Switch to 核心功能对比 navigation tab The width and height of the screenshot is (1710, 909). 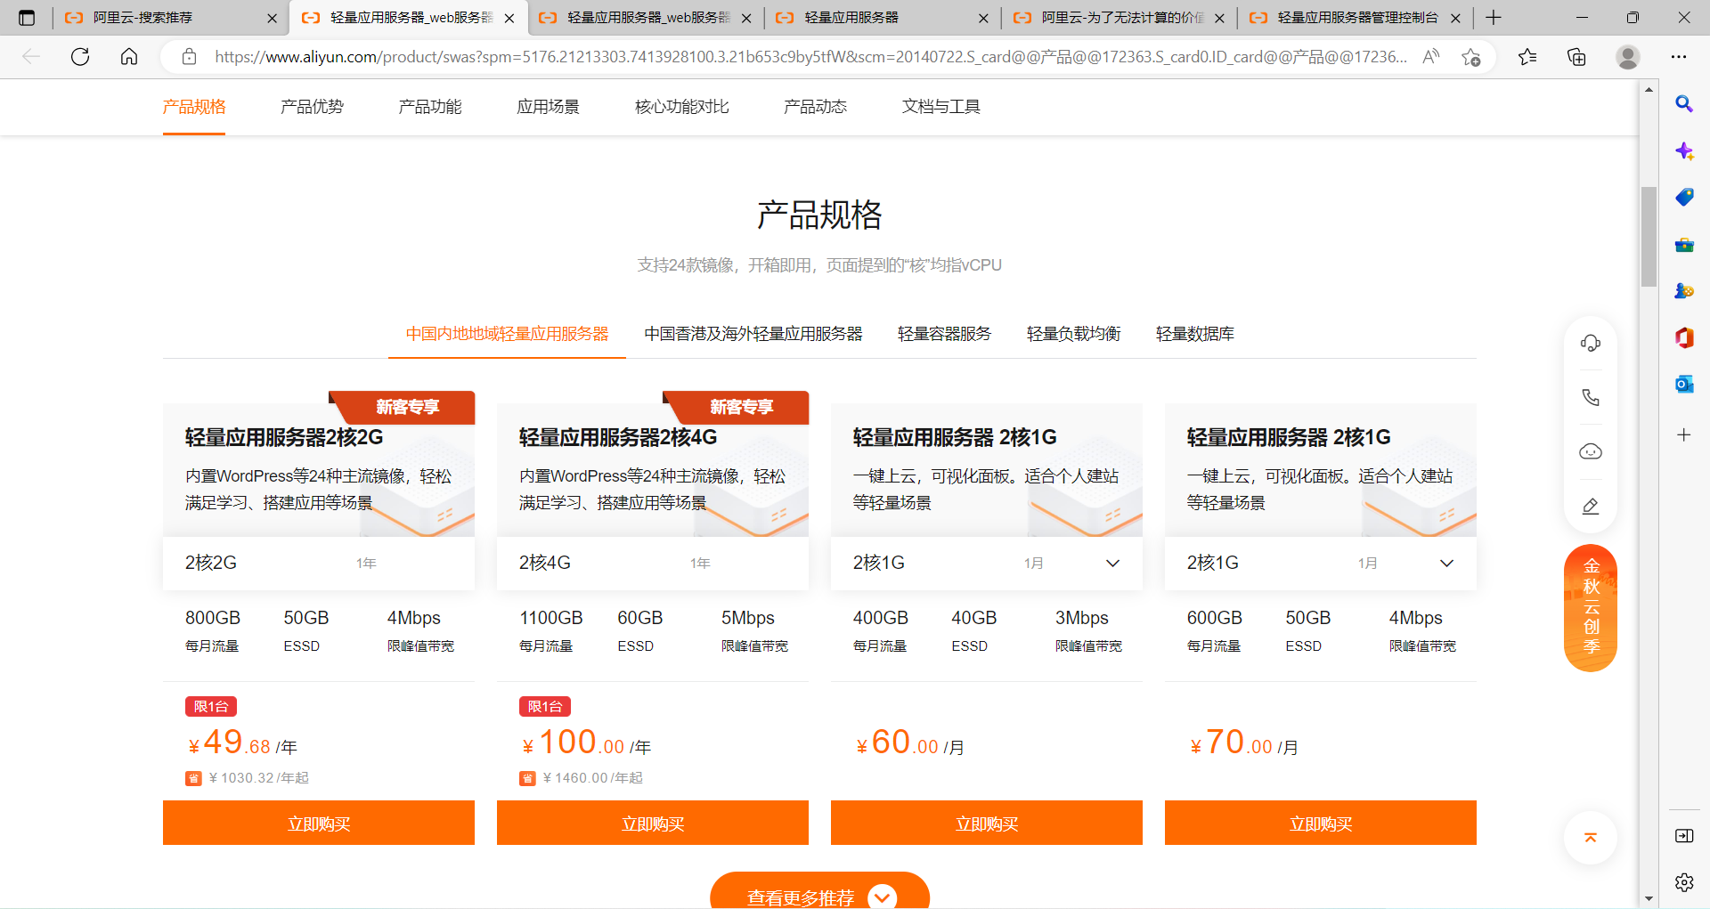click(x=682, y=107)
